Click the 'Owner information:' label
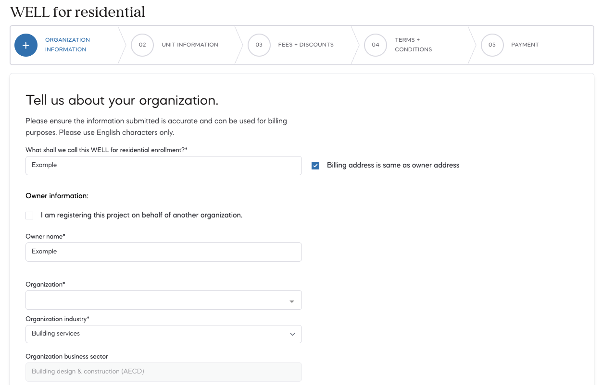 [57, 196]
